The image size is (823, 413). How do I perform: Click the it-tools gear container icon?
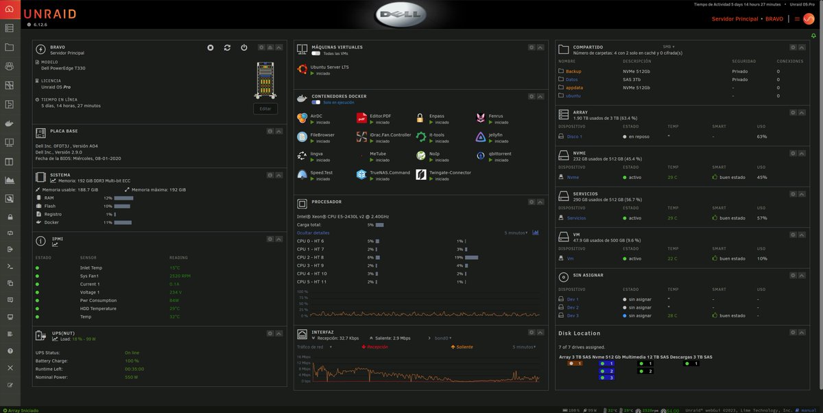pos(420,137)
